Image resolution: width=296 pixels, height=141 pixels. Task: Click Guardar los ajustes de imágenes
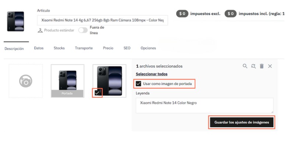coord(242,122)
